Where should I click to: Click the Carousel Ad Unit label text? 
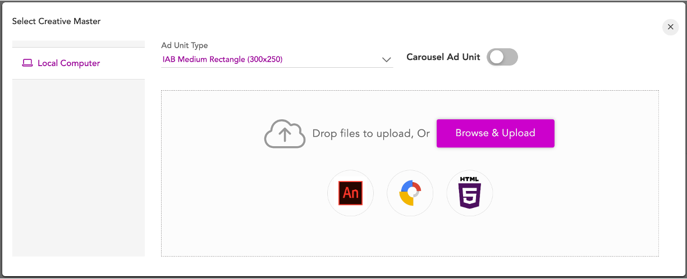coord(443,57)
